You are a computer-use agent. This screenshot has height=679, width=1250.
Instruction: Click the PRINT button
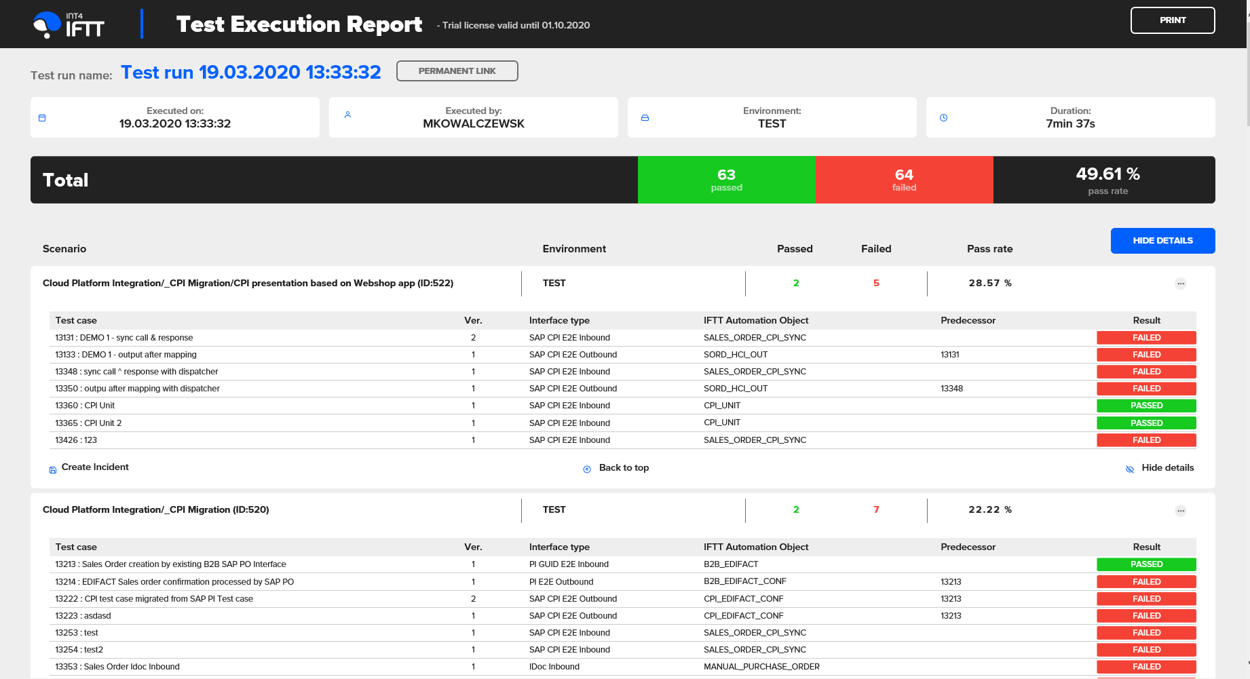click(x=1173, y=20)
